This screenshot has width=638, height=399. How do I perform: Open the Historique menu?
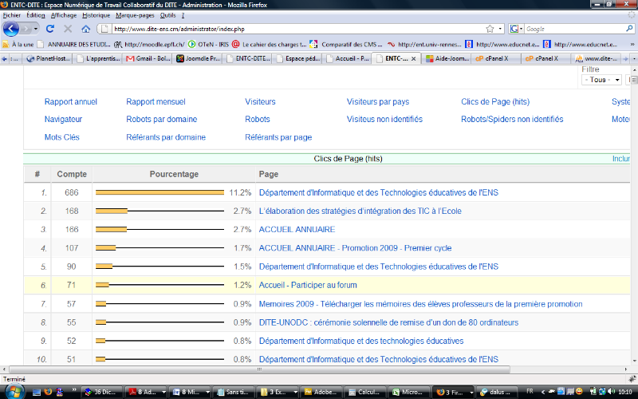point(96,15)
